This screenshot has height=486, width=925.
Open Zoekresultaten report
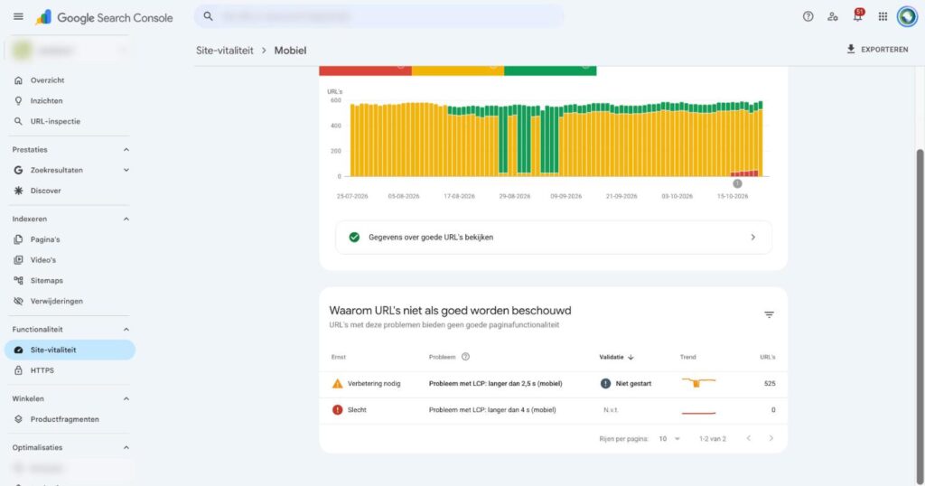click(x=57, y=170)
